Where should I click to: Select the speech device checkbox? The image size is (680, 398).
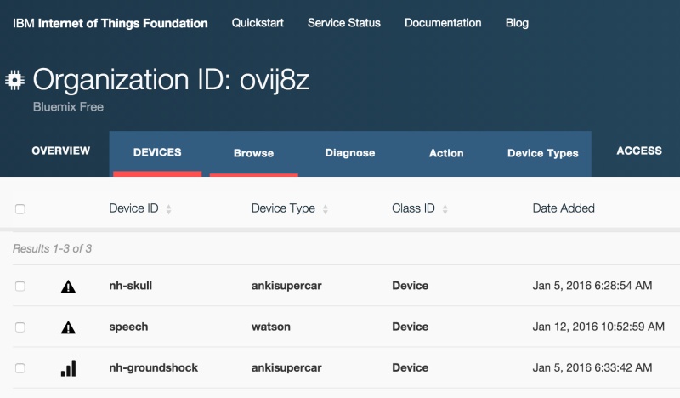(x=20, y=327)
